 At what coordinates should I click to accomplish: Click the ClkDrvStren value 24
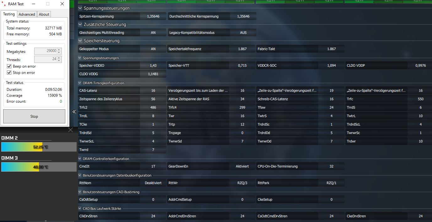pyautogui.click(x=153, y=216)
